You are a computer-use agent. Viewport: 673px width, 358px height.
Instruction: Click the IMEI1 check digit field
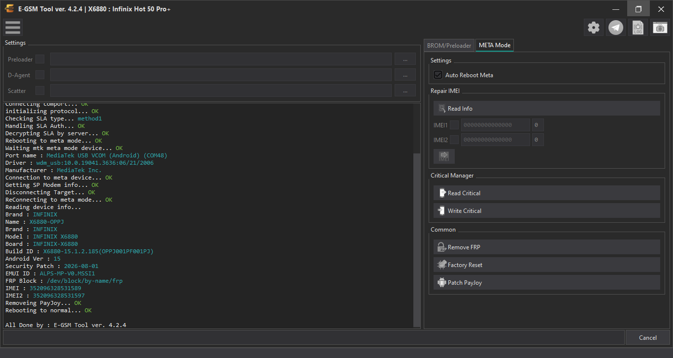(538, 125)
